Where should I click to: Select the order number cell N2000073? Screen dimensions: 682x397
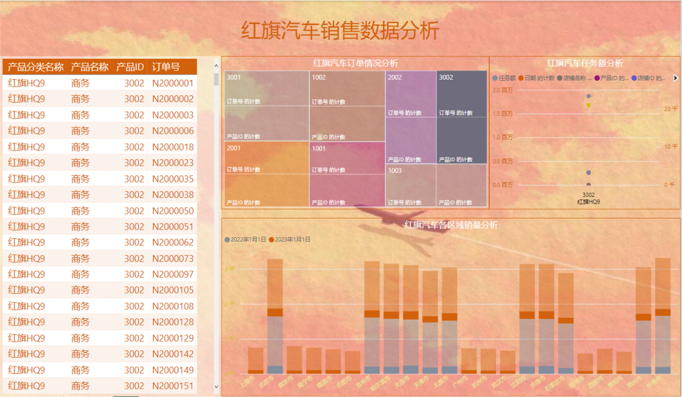[x=172, y=258]
